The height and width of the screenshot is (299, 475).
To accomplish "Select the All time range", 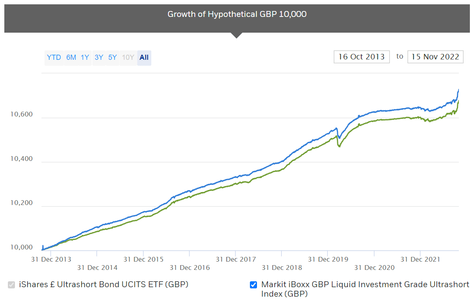I will click(x=144, y=57).
